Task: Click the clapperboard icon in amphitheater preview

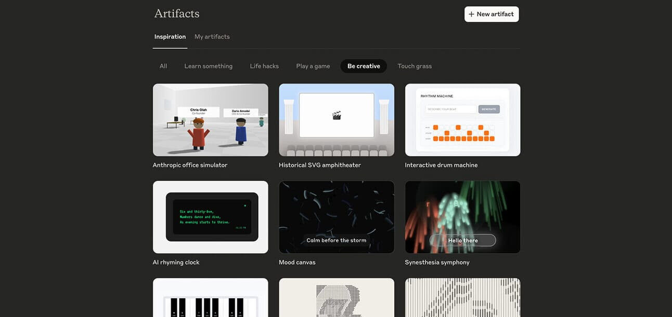Action: pyautogui.click(x=337, y=116)
